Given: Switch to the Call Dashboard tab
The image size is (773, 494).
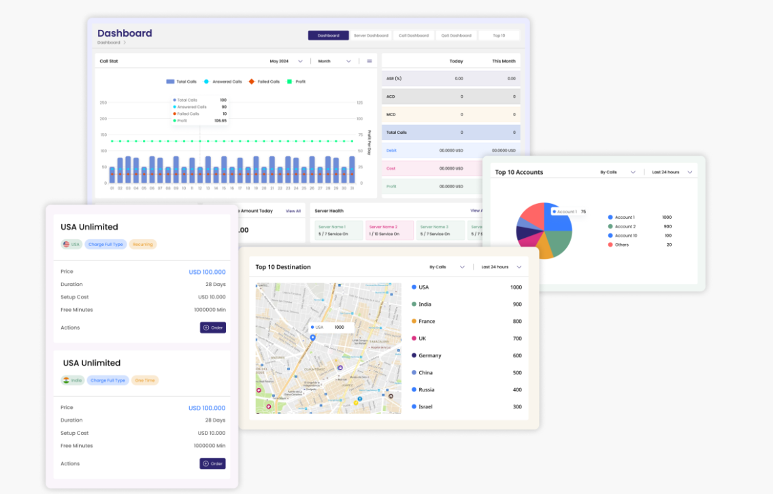Looking at the screenshot, I should coord(414,35).
